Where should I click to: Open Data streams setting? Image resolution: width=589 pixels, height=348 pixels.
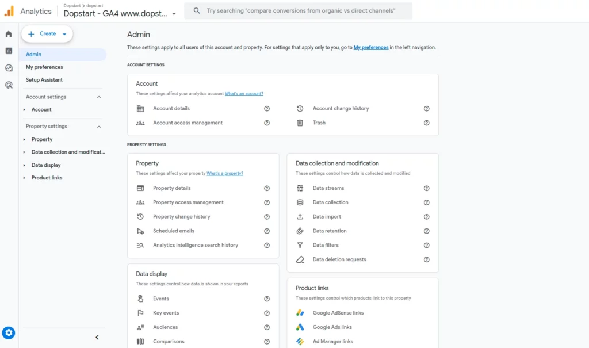pos(328,188)
